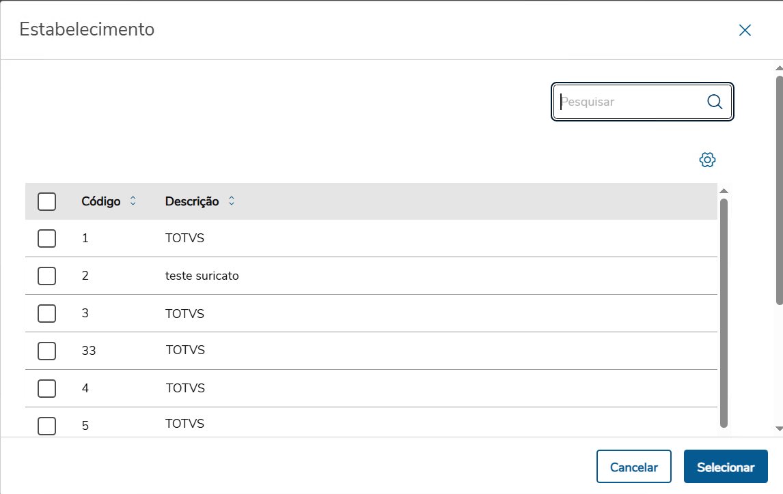Open table settings gear icon
Viewport: 783px width, 494px height.
coord(707,160)
